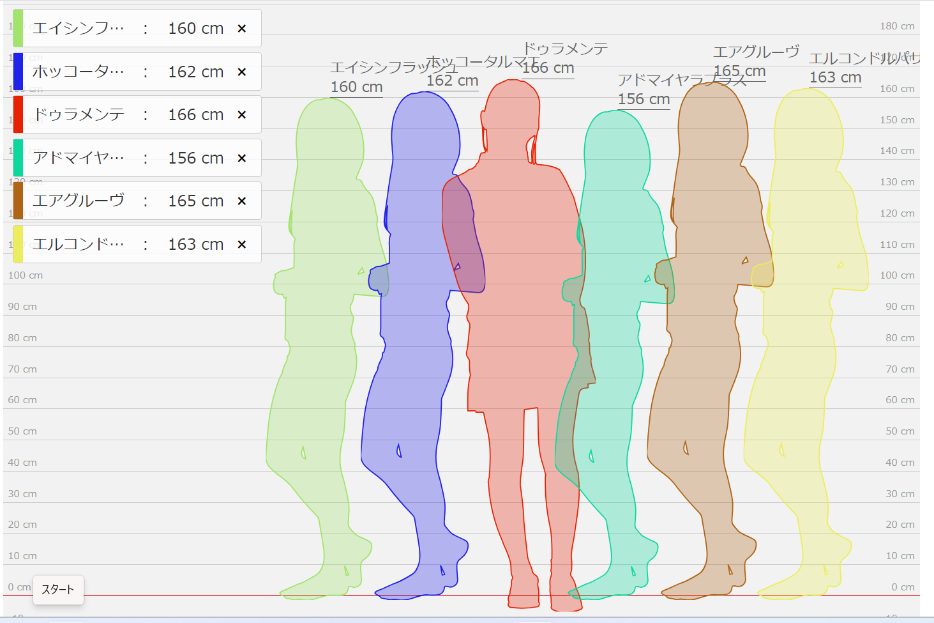The width and height of the screenshot is (934, 623).
Task: Click the アドマイヤラブラス label above the teal figure
Action: click(x=682, y=80)
